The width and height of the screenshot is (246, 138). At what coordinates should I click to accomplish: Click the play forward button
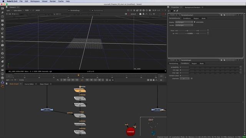pos(87,80)
